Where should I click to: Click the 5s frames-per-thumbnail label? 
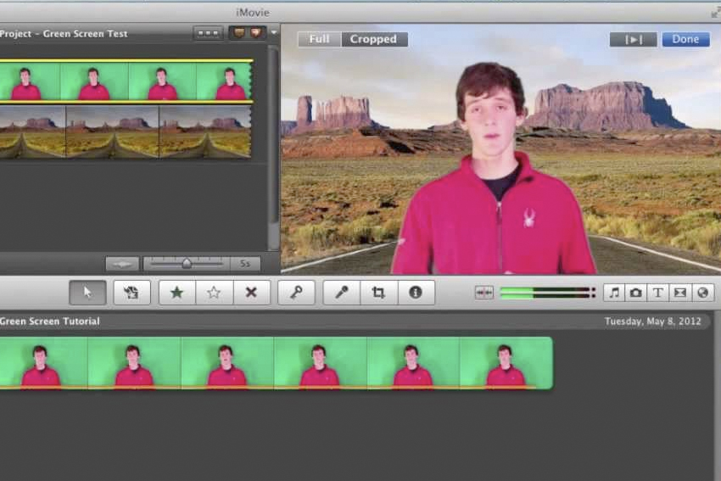click(245, 264)
